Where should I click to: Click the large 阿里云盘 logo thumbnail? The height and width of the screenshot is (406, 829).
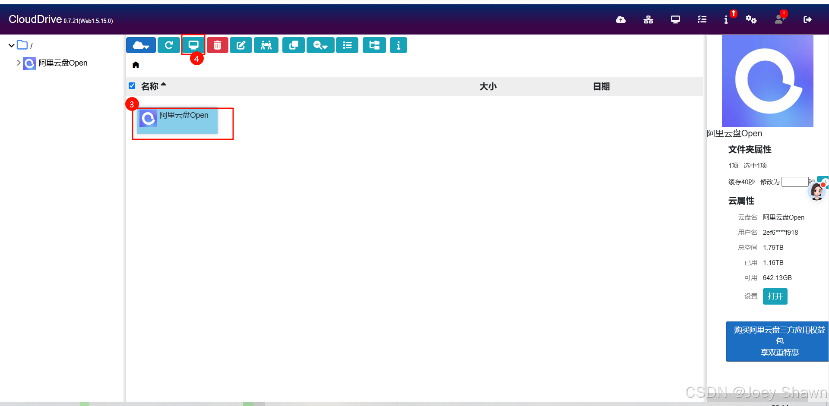point(768,81)
